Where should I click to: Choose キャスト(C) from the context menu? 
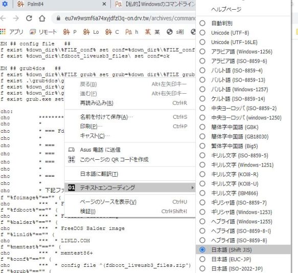pos(130,136)
